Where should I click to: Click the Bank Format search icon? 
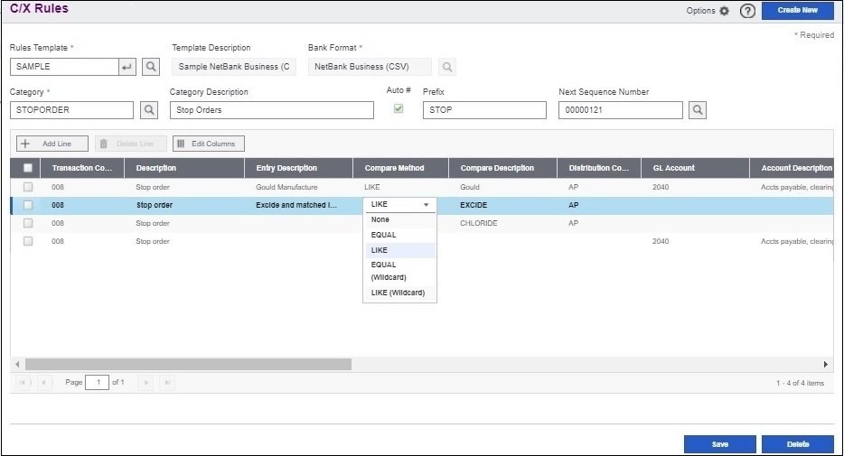click(447, 67)
